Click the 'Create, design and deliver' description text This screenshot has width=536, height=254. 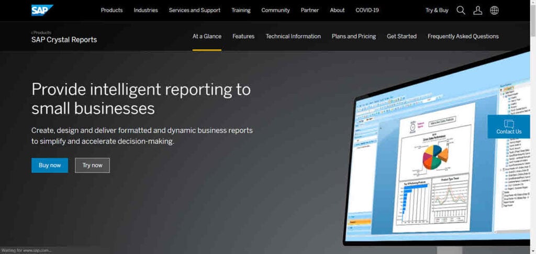[x=142, y=136]
